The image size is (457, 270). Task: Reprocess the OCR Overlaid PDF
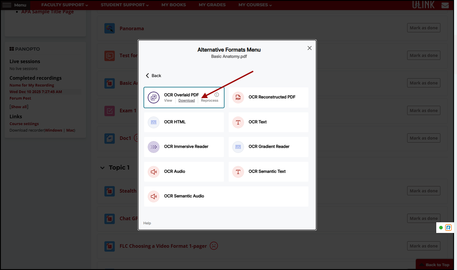(210, 100)
